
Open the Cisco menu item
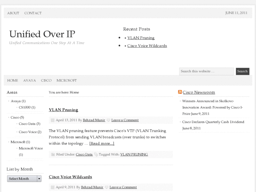point(46,80)
